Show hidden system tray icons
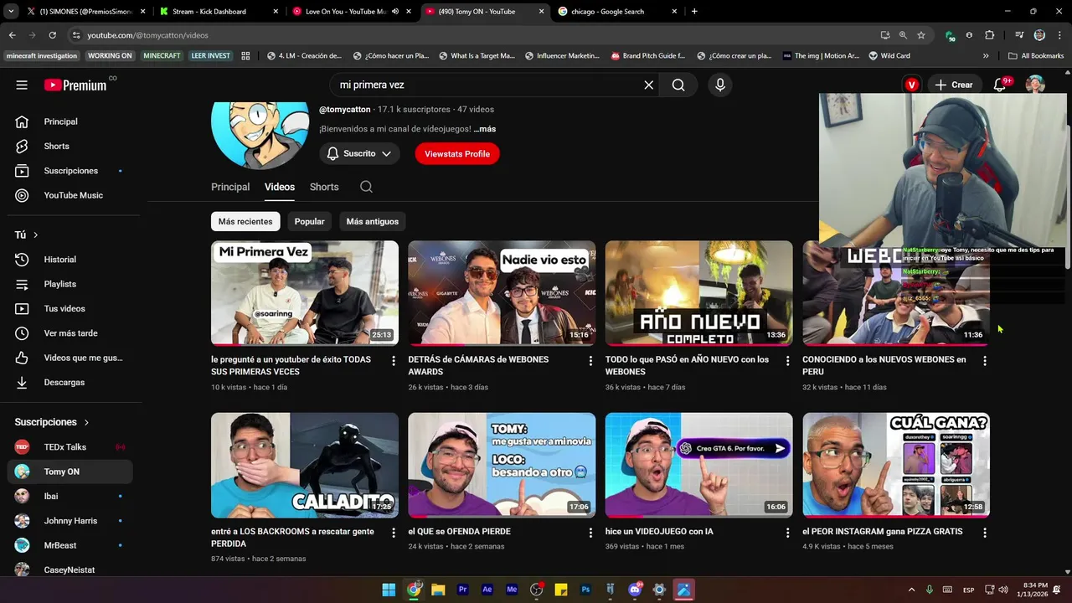 click(911, 590)
